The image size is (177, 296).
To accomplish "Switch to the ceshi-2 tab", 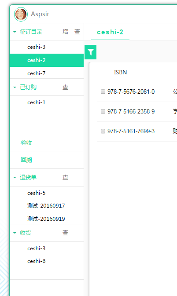I will coord(110,32).
